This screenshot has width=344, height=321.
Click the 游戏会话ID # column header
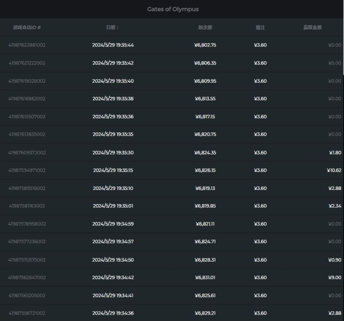tap(27, 27)
